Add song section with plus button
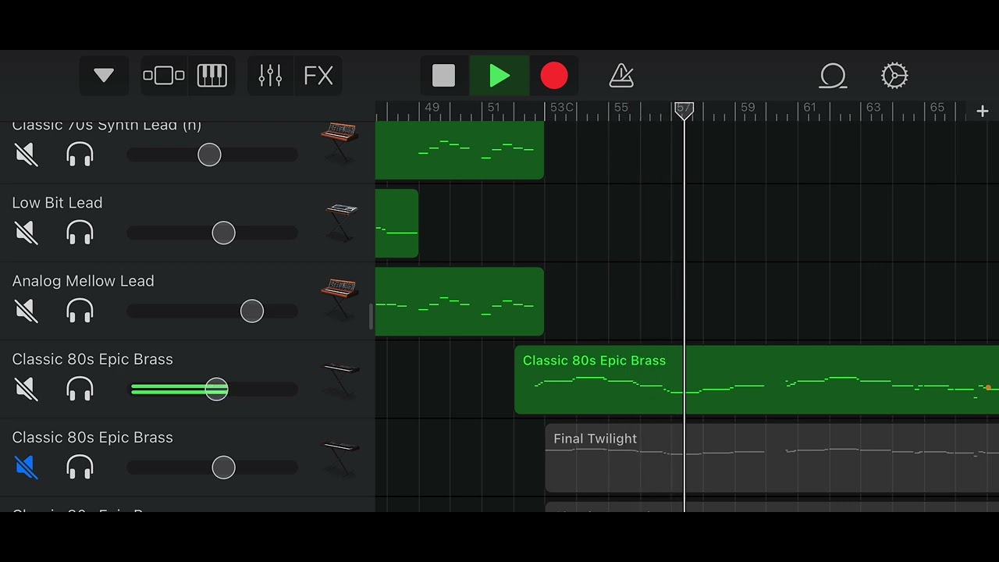999x562 pixels. click(983, 112)
